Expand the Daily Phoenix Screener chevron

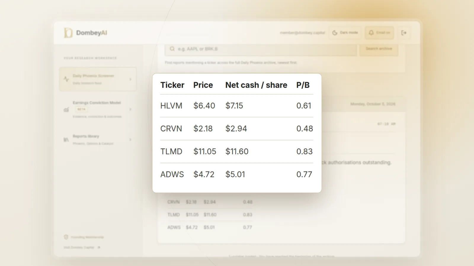coord(130,79)
